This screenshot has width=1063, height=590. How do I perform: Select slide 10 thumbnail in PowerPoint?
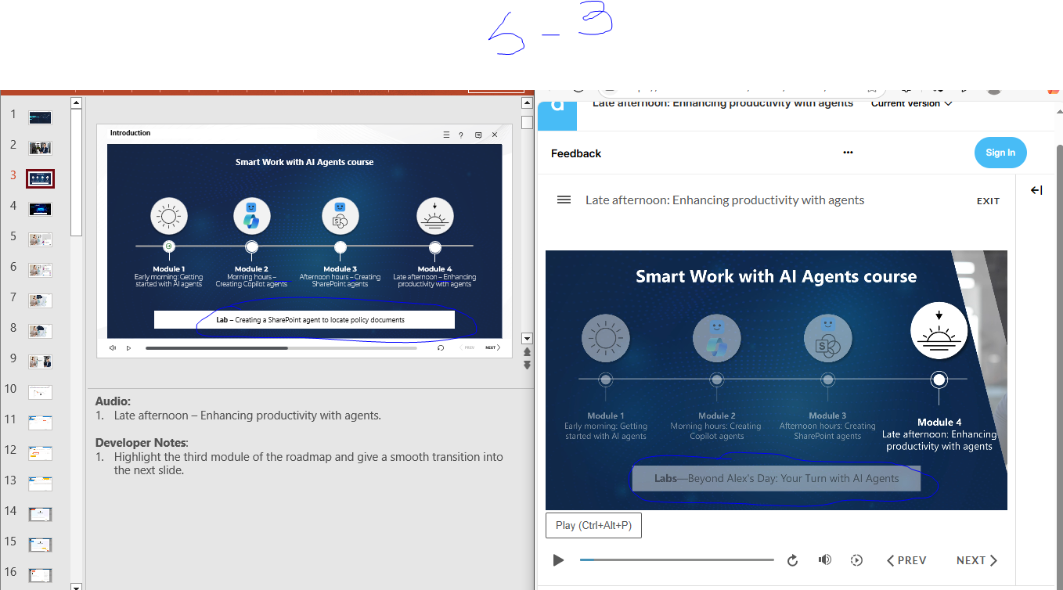coord(40,392)
